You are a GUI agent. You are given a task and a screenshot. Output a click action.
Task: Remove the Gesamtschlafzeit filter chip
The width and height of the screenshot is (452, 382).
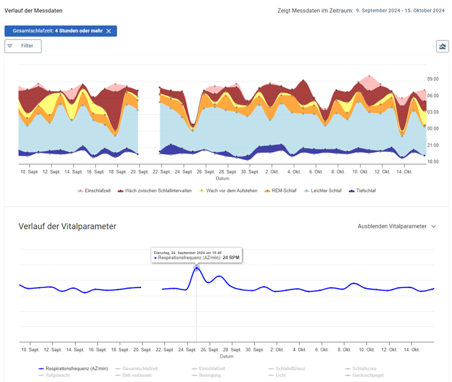(109, 31)
